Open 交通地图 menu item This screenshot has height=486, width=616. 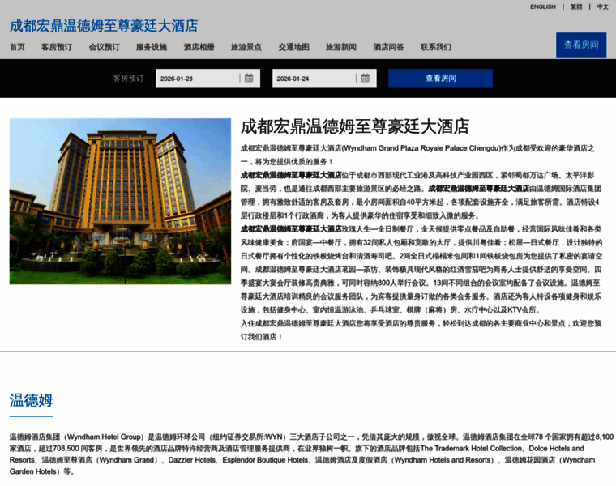(294, 47)
